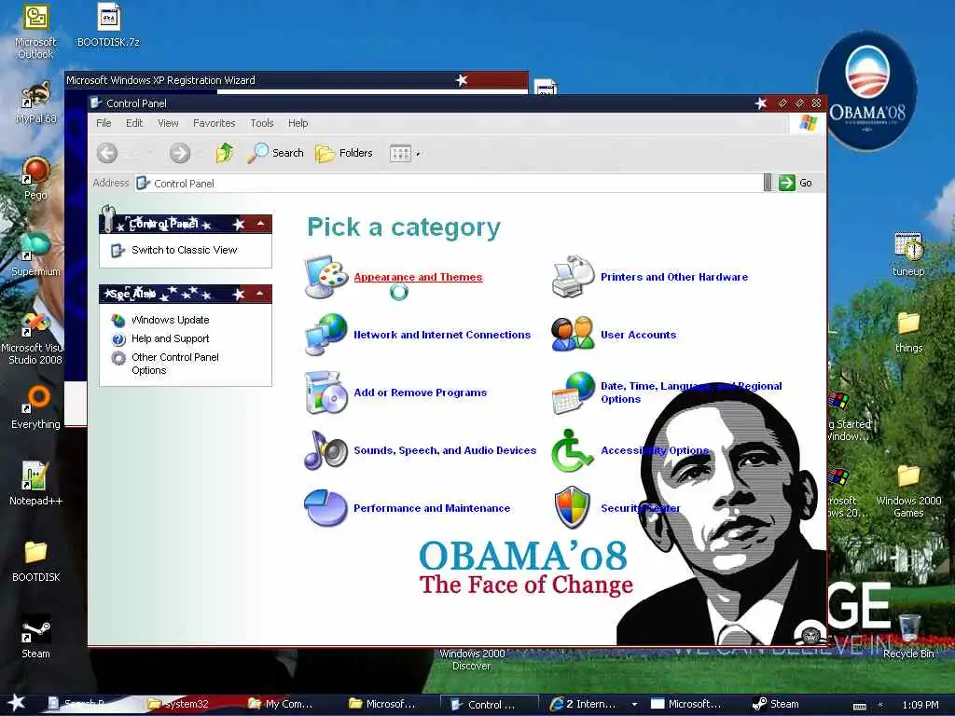Screen dimensions: 955x716
Task: Click the green Go button
Action: point(796,183)
